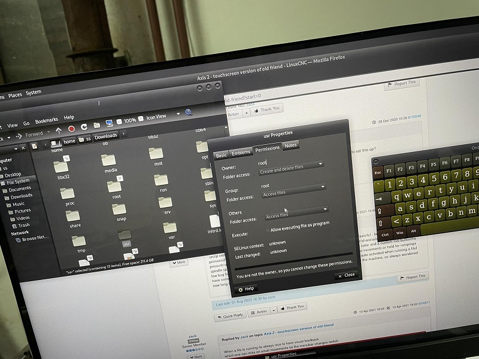479x359 pixels.
Task: Open the System menu
Action: pos(34,92)
